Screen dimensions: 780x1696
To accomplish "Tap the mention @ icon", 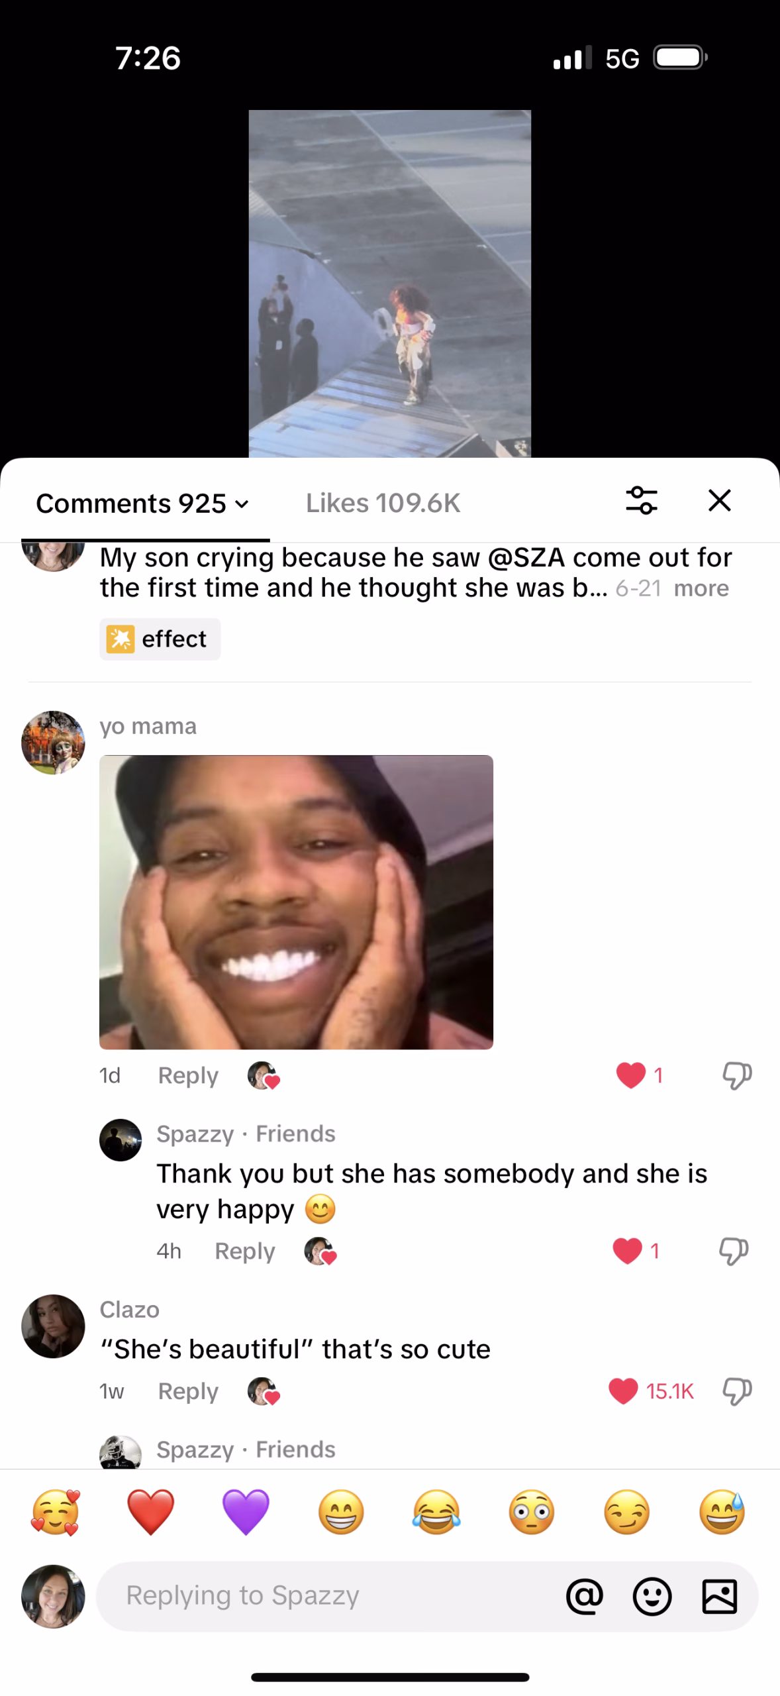I will coord(585,1596).
